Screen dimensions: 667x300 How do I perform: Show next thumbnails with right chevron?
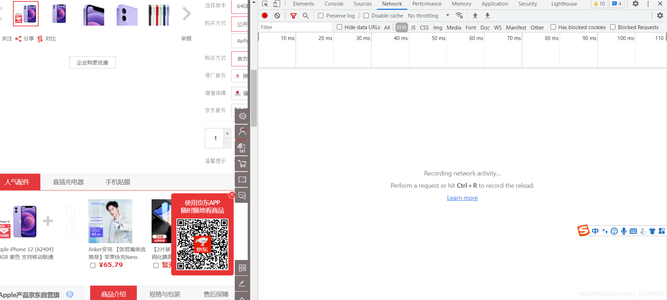pos(187,14)
